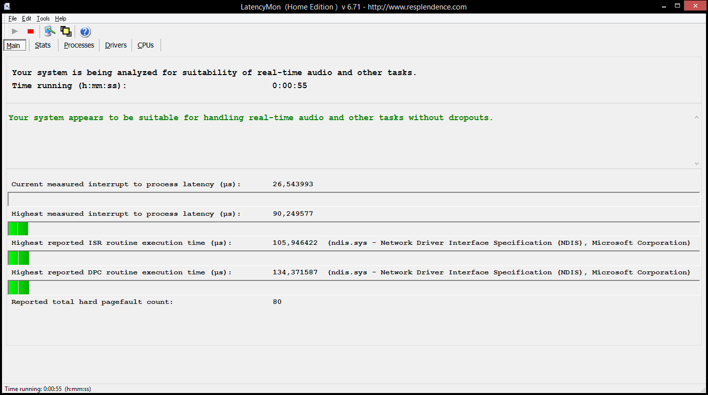Viewport: 708px width, 395px height.
Task: Click the 'Time running (h:mm:ss):' label in main panel
Action: (70, 86)
